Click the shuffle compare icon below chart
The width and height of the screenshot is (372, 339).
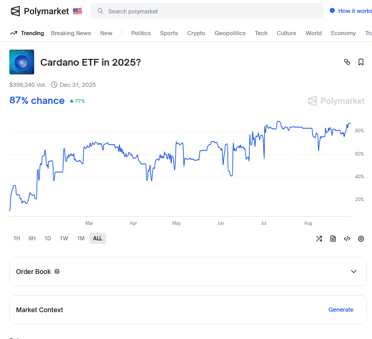pos(319,239)
